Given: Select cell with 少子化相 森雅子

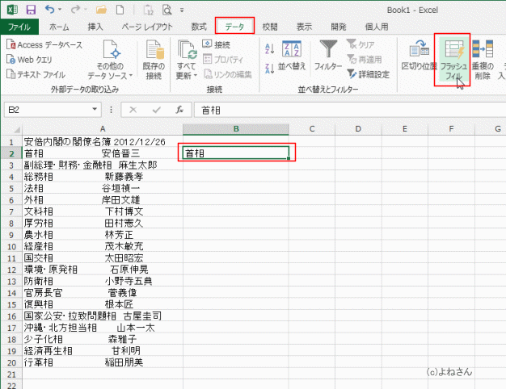Looking at the screenshot, I should coord(103,339).
